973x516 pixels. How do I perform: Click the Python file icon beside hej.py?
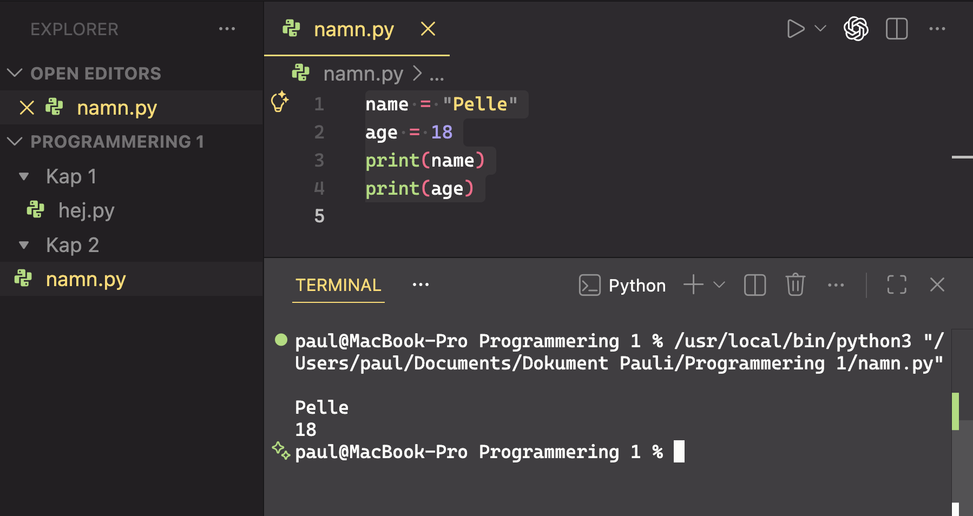(x=36, y=210)
